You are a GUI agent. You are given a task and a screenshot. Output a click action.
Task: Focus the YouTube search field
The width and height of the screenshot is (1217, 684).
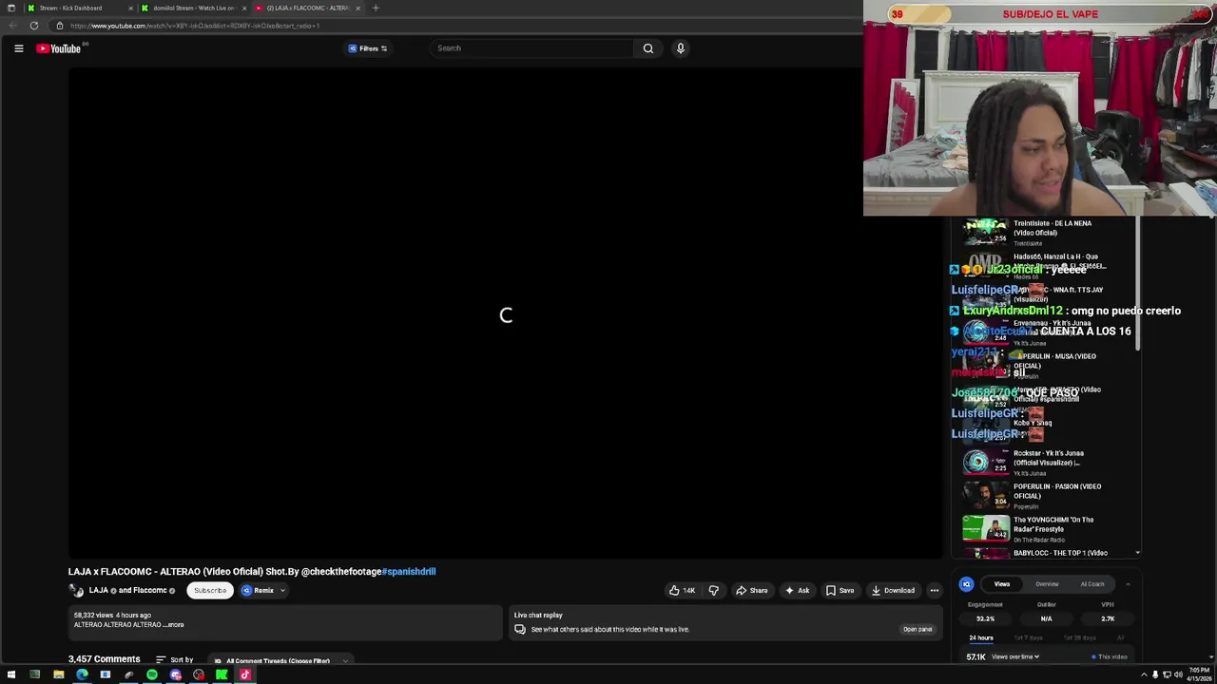click(x=532, y=48)
